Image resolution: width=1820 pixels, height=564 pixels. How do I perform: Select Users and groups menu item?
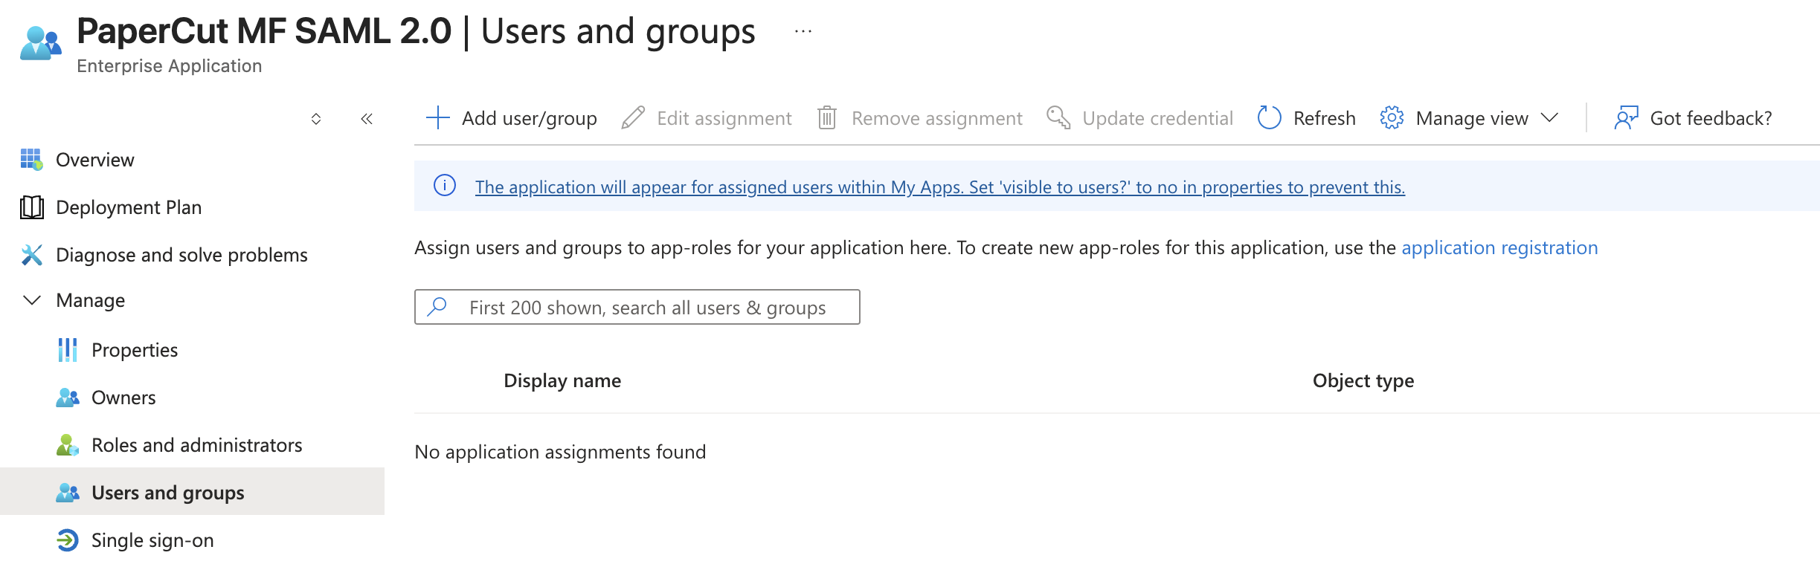point(192,491)
